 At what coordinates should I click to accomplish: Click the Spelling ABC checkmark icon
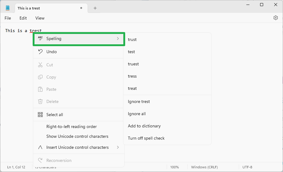40,38
